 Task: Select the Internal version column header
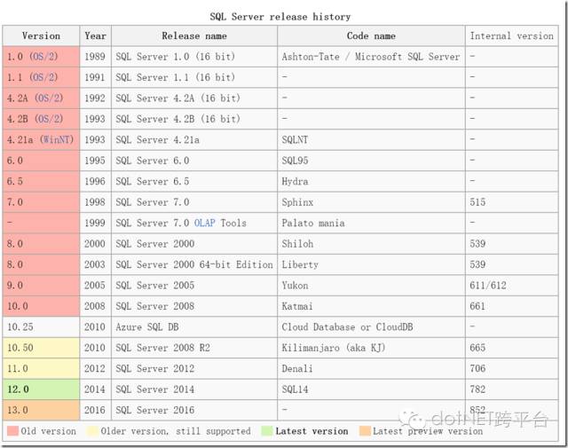point(511,35)
